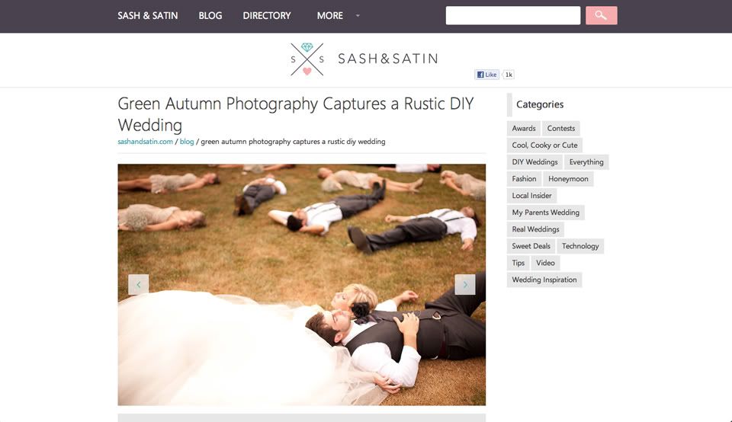Select the DIY Weddings category tag
The height and width of the screenshot is (422, 732).
(535, 161)
